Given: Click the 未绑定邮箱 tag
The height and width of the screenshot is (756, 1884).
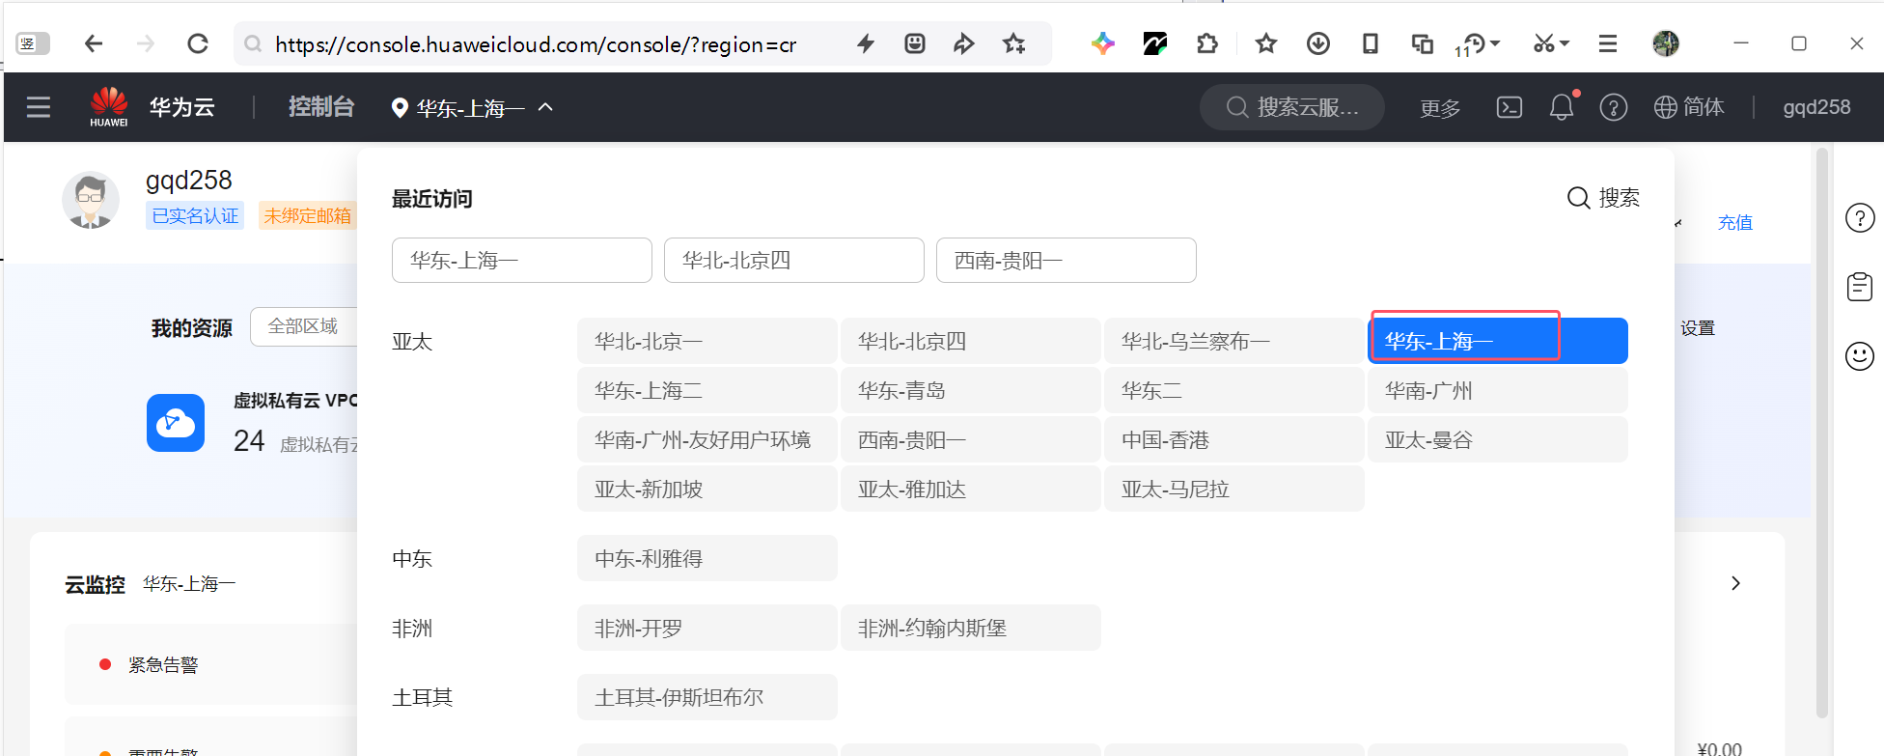Looking at the screenshot, I should coord(308,215).
